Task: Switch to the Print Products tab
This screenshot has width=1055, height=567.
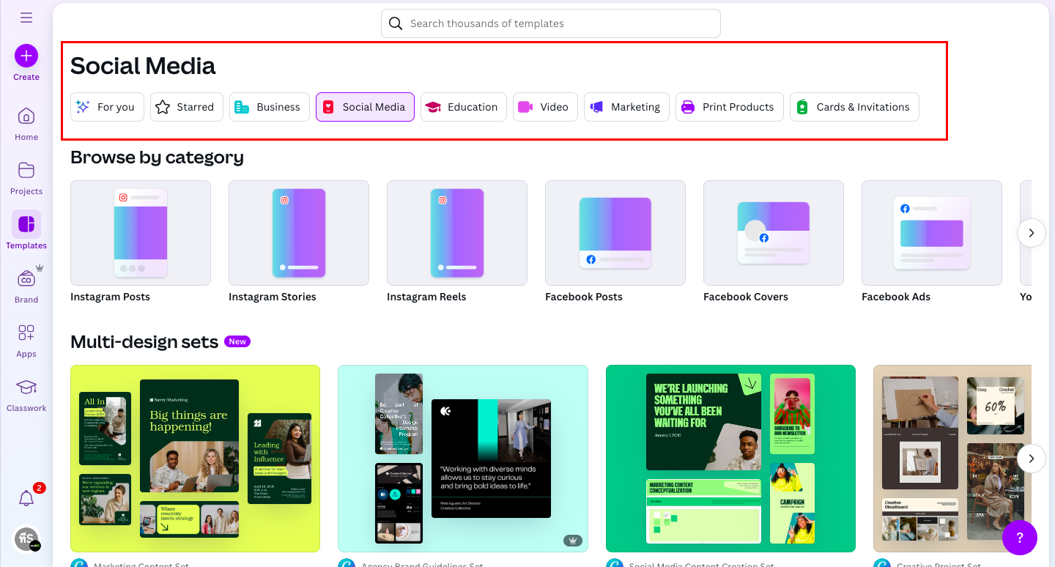Action: coord(729,107)
